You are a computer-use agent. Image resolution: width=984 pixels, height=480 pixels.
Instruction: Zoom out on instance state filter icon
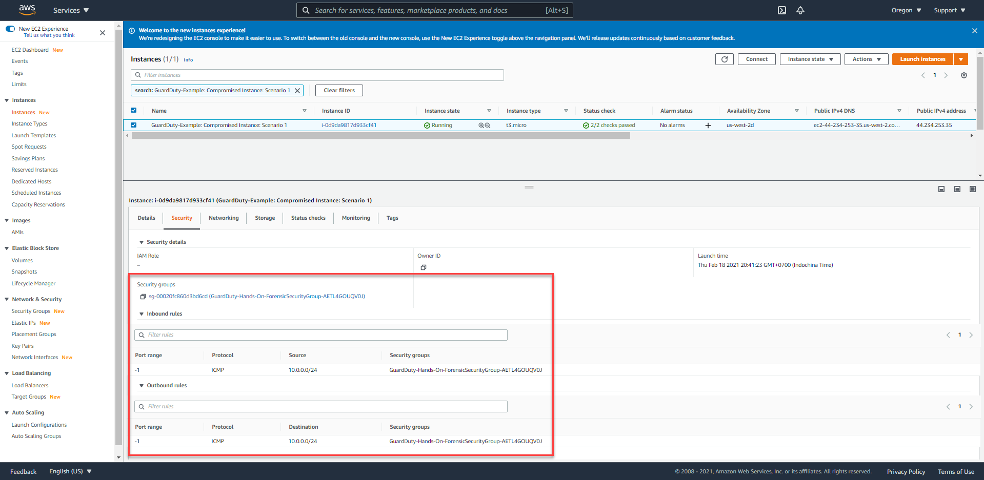488,126
